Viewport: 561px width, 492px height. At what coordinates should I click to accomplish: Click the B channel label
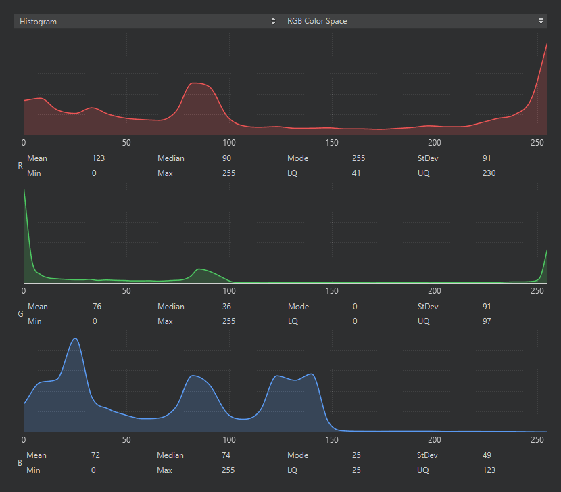tap(20, 463)
